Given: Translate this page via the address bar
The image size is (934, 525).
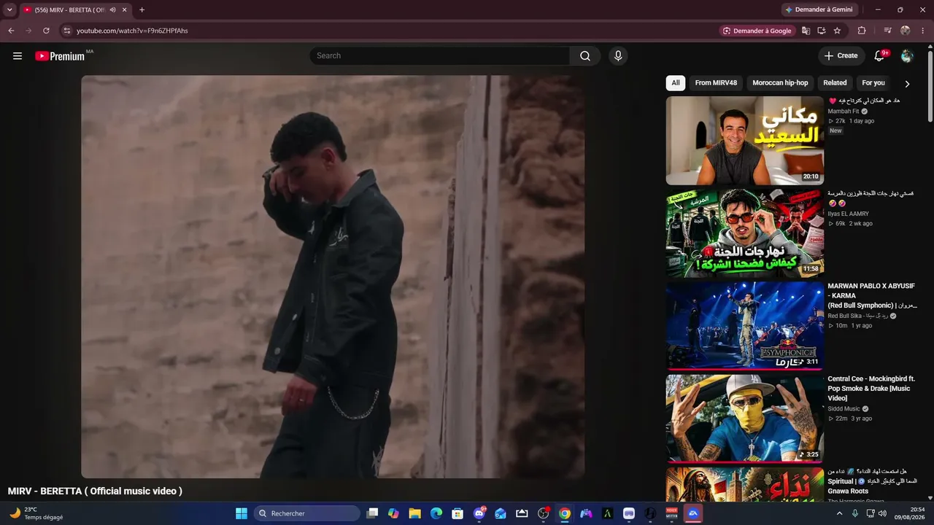Looking at the screenshot, I should click(x=806, y=31).
